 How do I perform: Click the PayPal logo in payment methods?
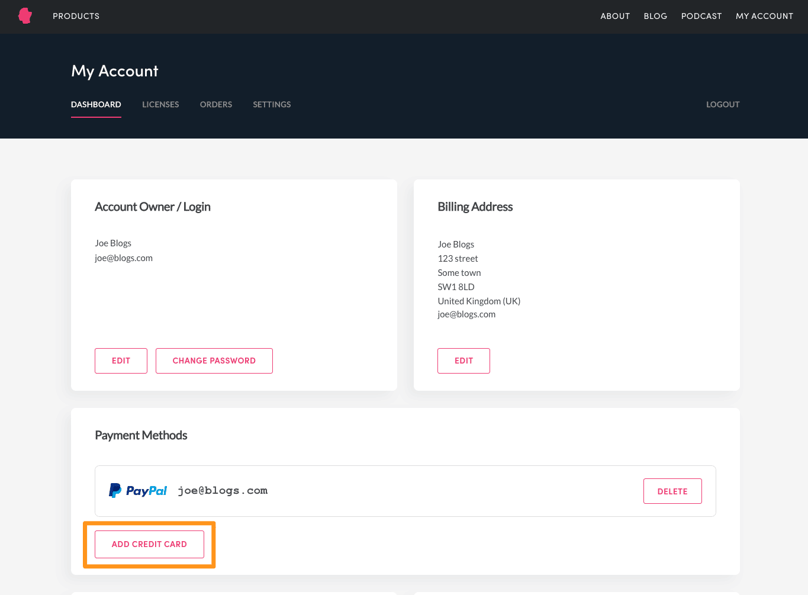[138, 491]
